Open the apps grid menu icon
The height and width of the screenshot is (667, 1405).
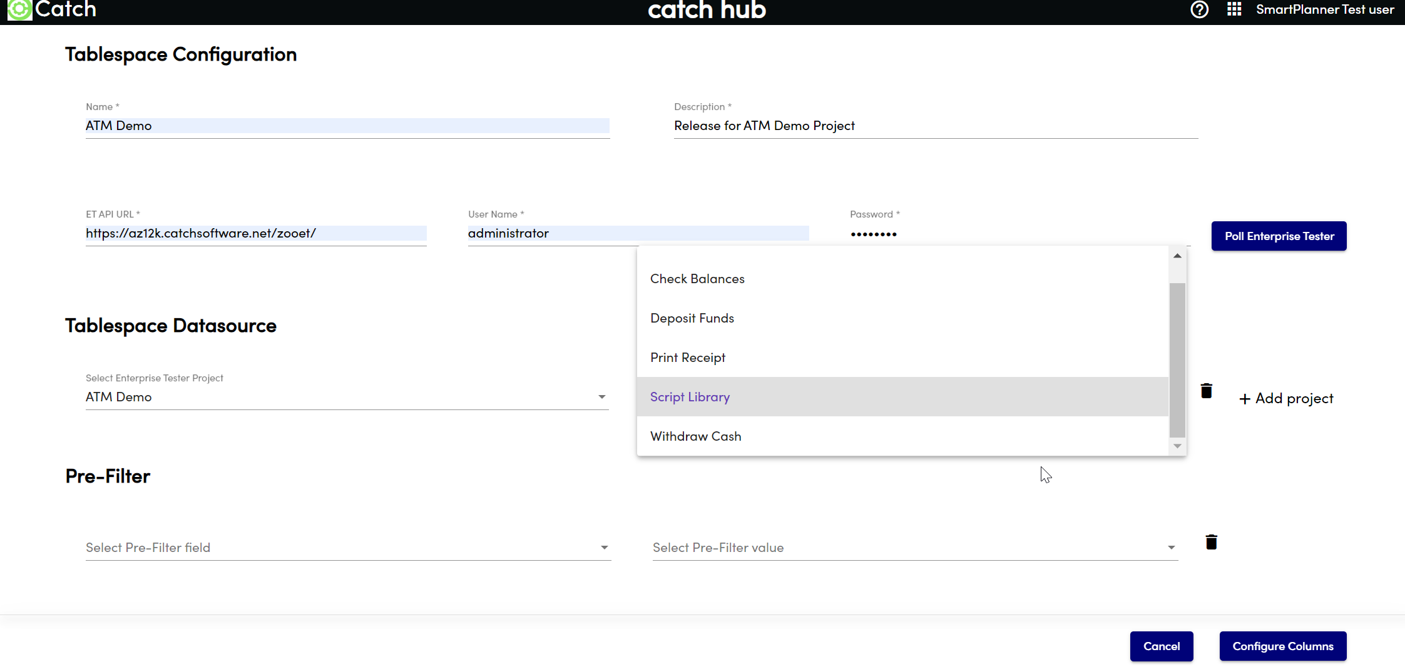click(x=1234, y=9)
